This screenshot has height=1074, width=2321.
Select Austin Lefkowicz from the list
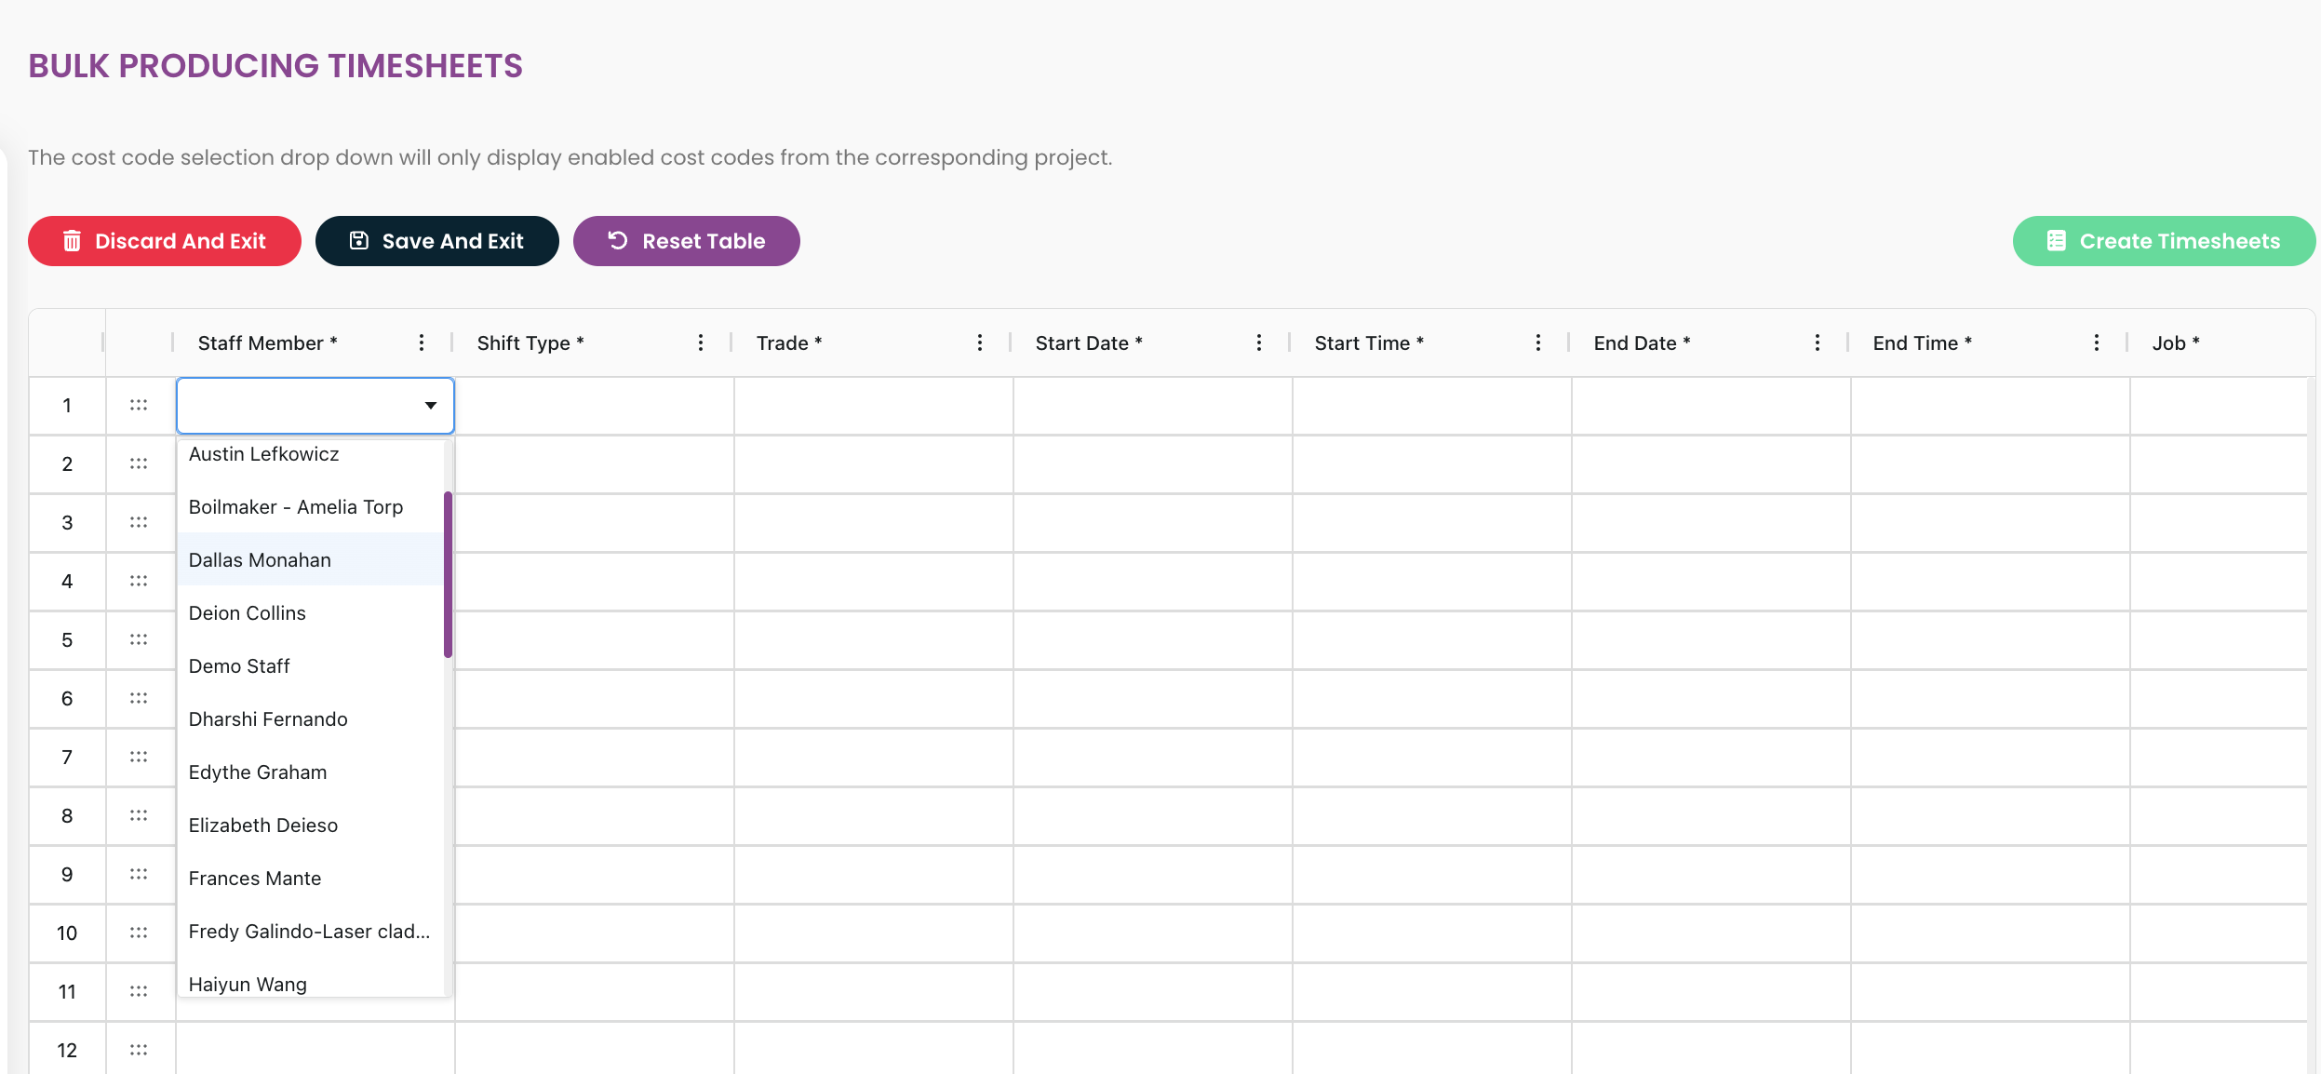point(310,454)
